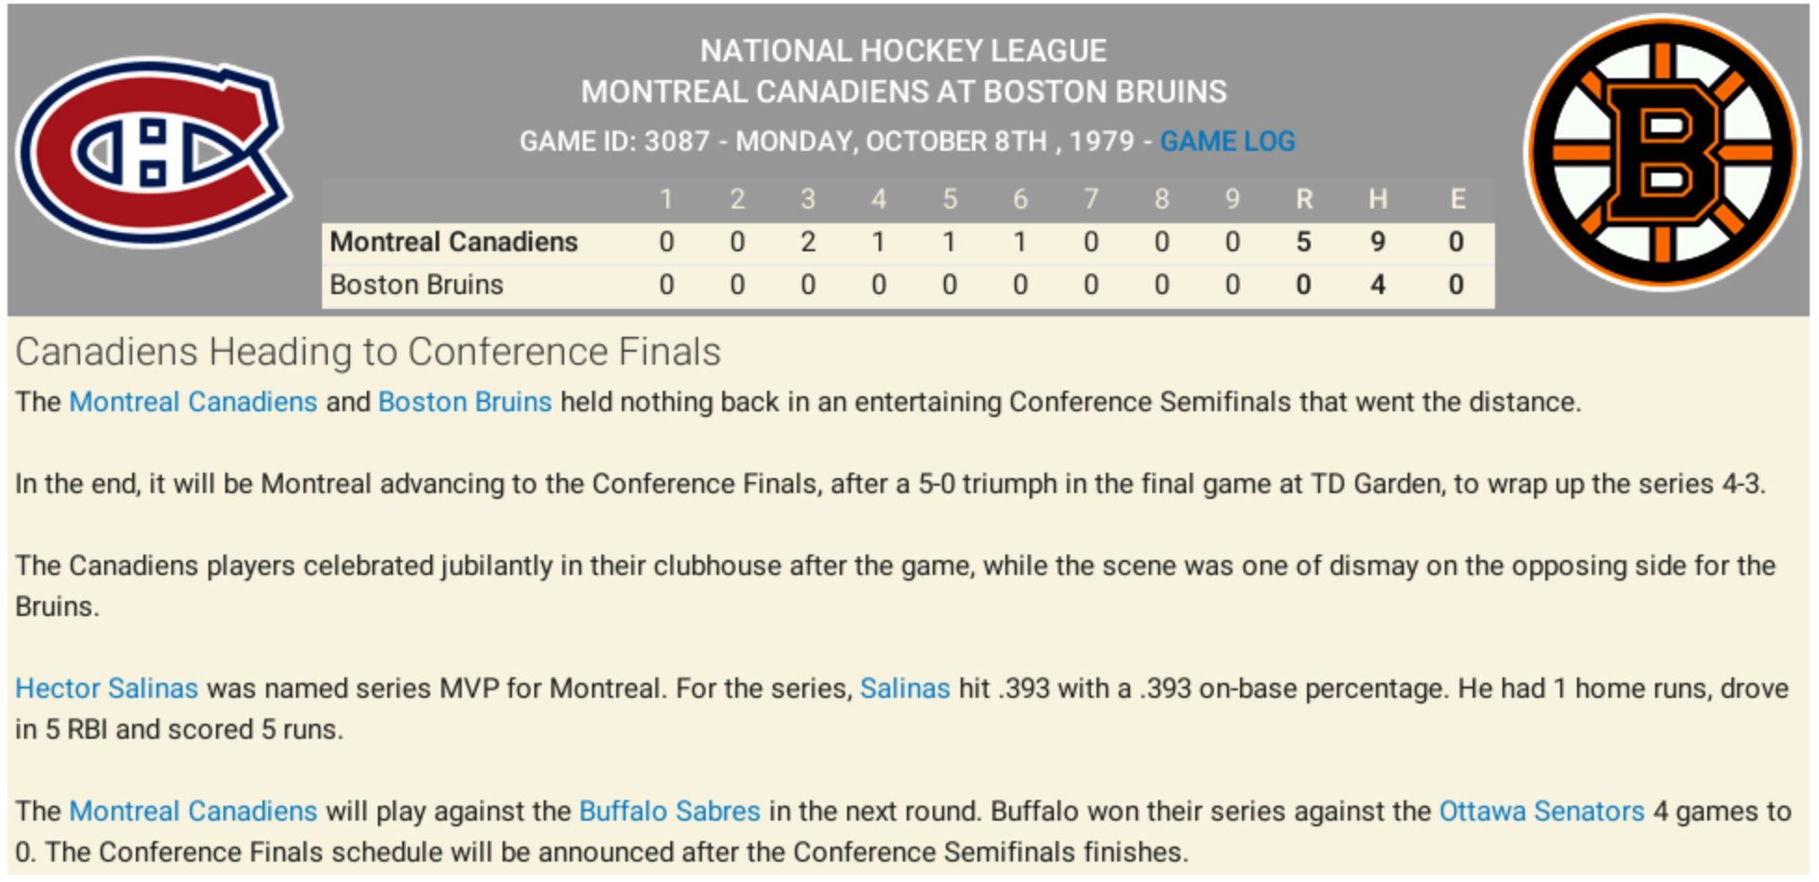The height and width of the screenshot is (882, 1819).
Task: Click the E column header in box score
Action: [1457, 199]
